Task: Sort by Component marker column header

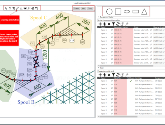Action: [x=121, y=27]
